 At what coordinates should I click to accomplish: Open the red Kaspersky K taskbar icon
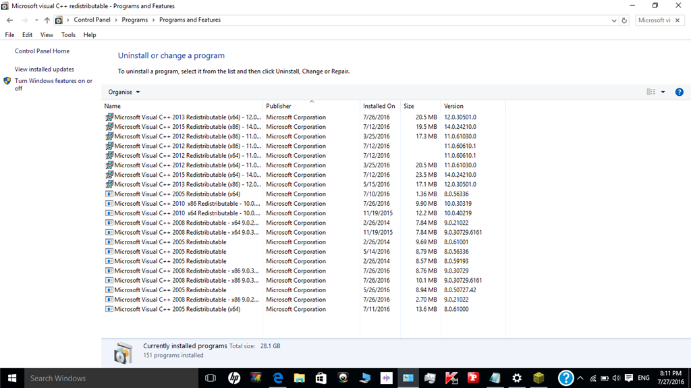point(451,378)
